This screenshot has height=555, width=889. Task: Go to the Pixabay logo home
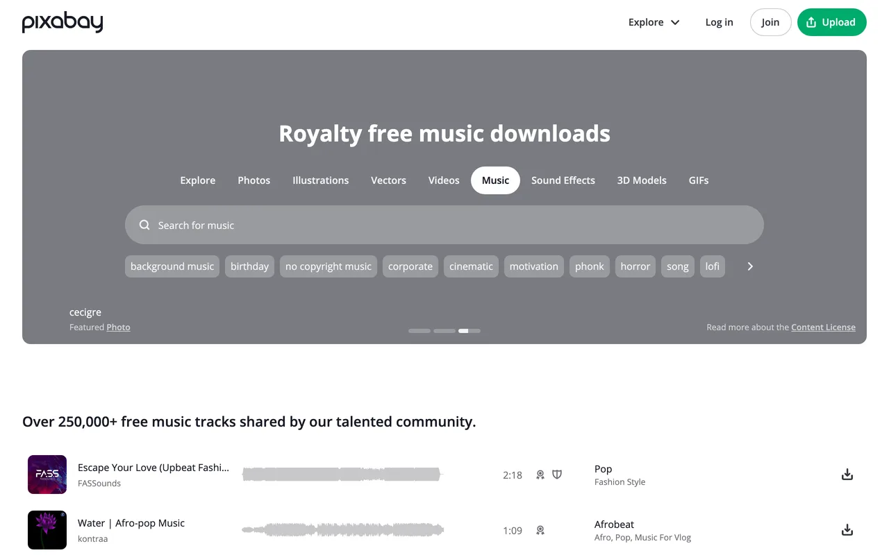(63, 22)
